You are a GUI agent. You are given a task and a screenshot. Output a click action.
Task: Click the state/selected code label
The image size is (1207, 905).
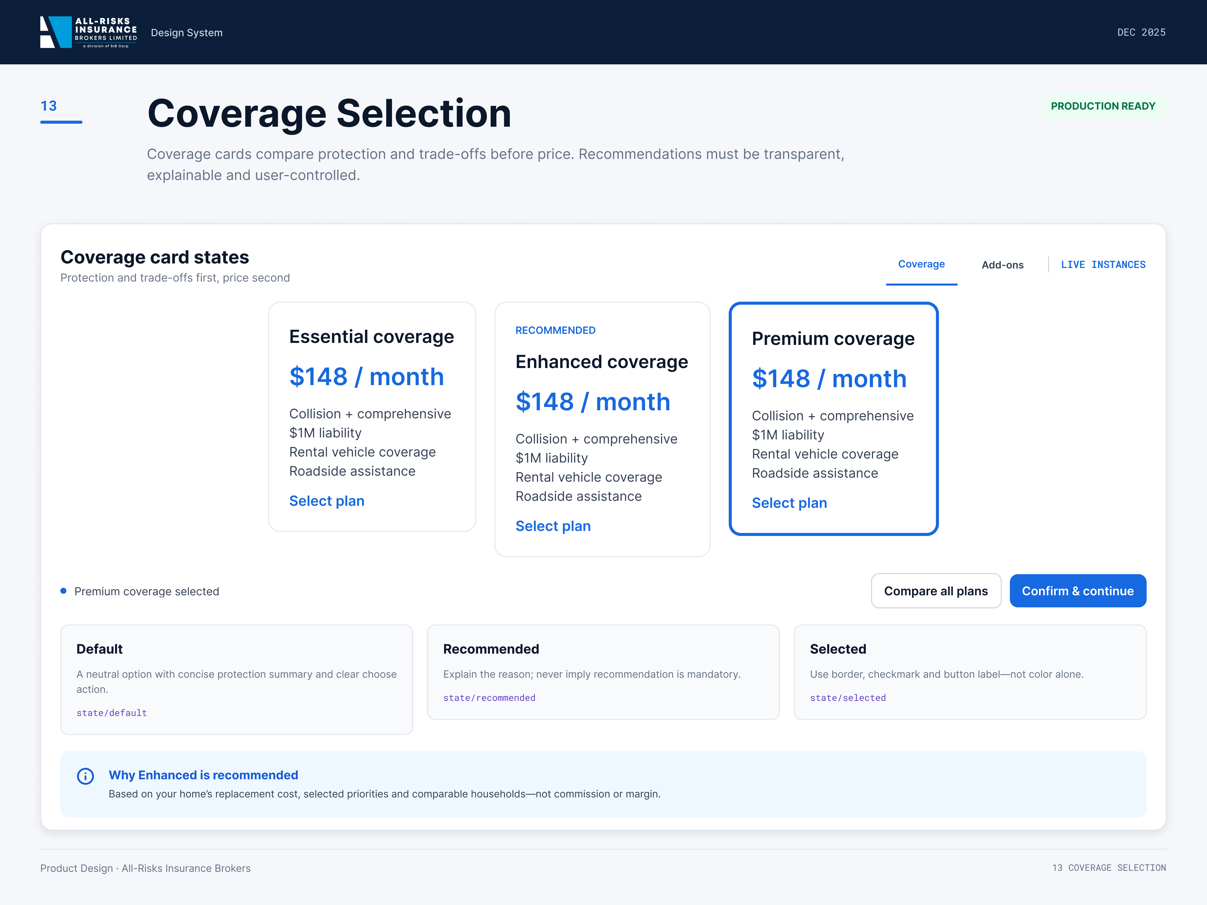point(848,698)
